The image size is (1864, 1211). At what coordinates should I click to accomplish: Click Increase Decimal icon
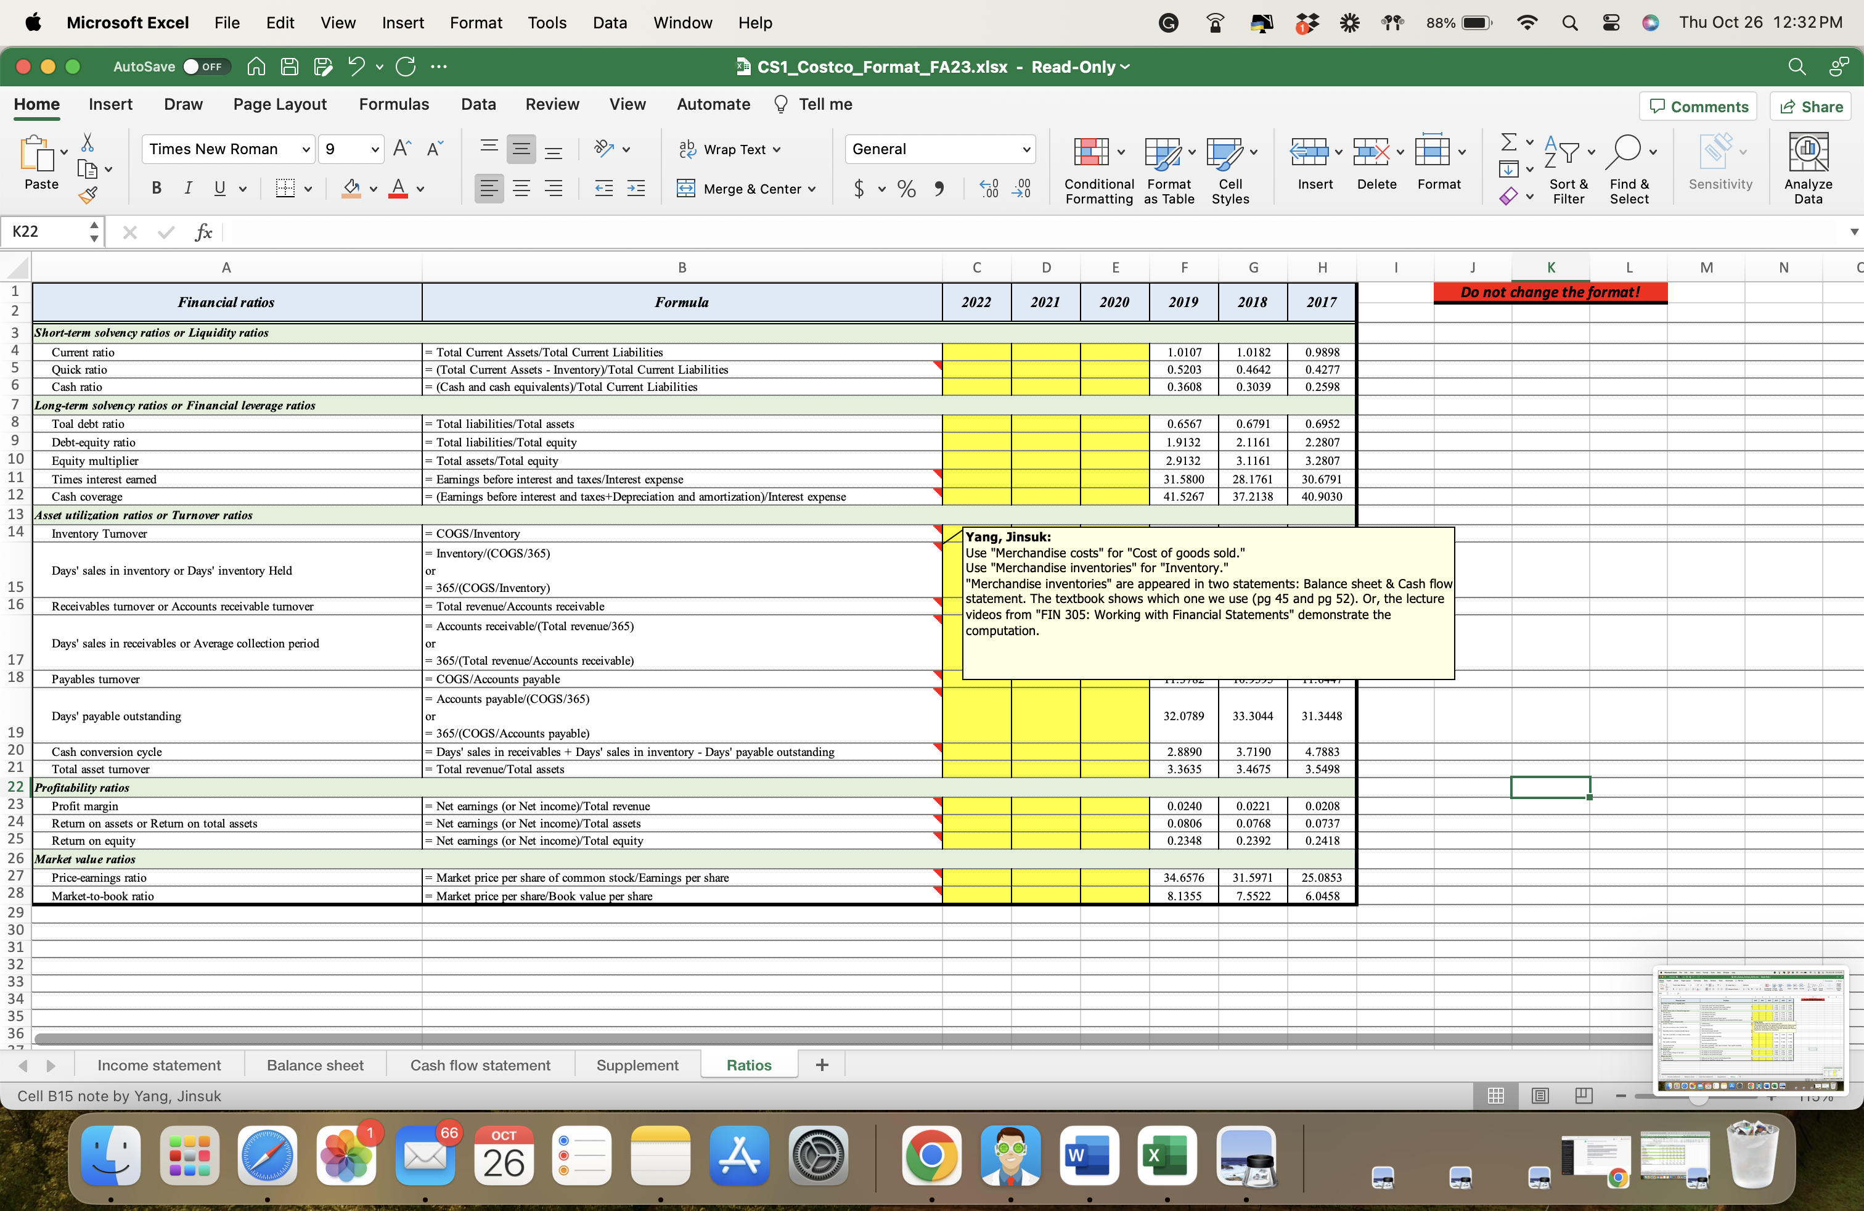point(989,188)
